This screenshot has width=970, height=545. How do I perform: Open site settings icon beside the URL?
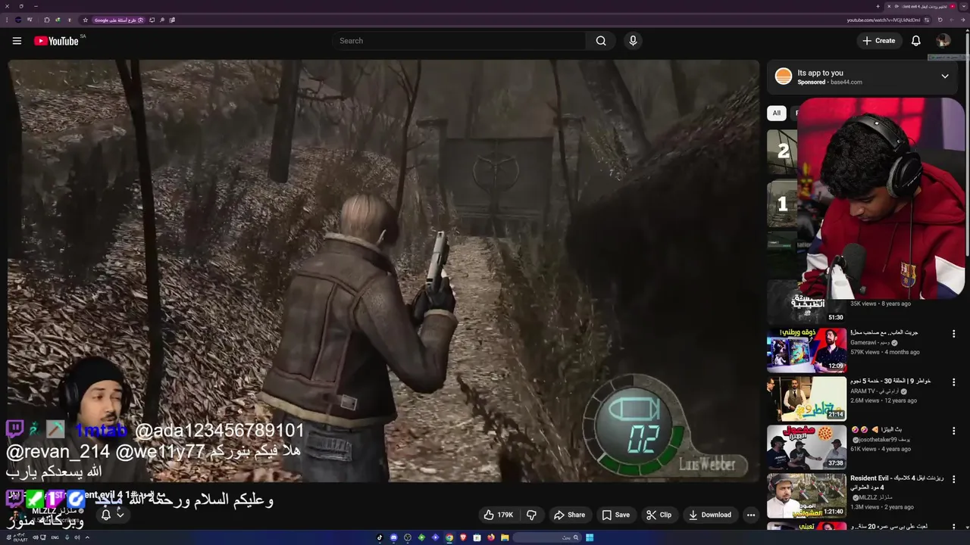click(927, 20)
